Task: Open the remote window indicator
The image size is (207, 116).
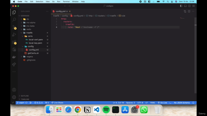Action: point(13,103)
